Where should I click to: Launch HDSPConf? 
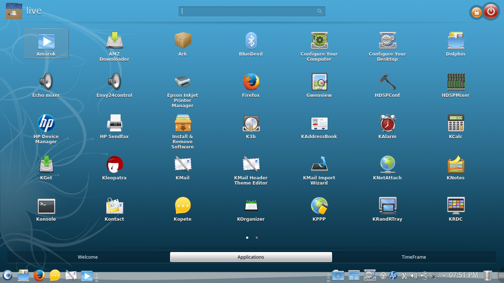(387, 85)
